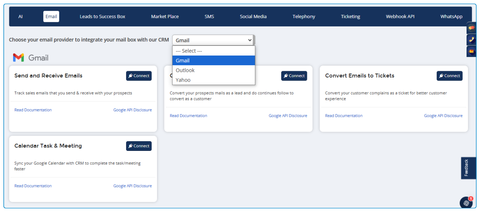Open Leads to Success Box tab
480x212 pixels.
pyautogui.click(x=103, y=16)
